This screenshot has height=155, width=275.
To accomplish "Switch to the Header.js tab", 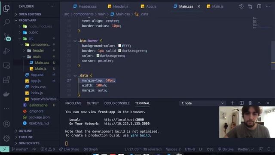I will click(x=118, y=6).
